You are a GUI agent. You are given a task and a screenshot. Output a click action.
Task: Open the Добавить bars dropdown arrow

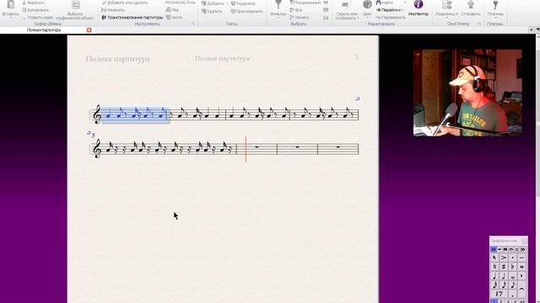[227, 3]
